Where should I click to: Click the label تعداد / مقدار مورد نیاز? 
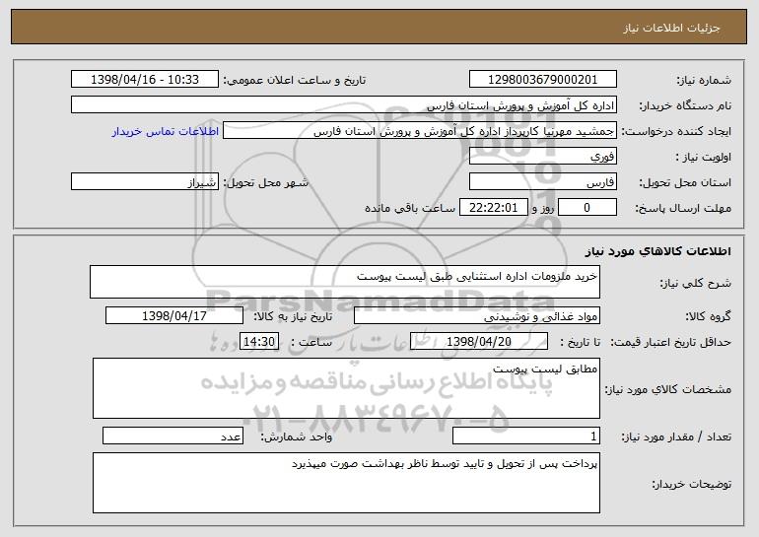[676, 437]
